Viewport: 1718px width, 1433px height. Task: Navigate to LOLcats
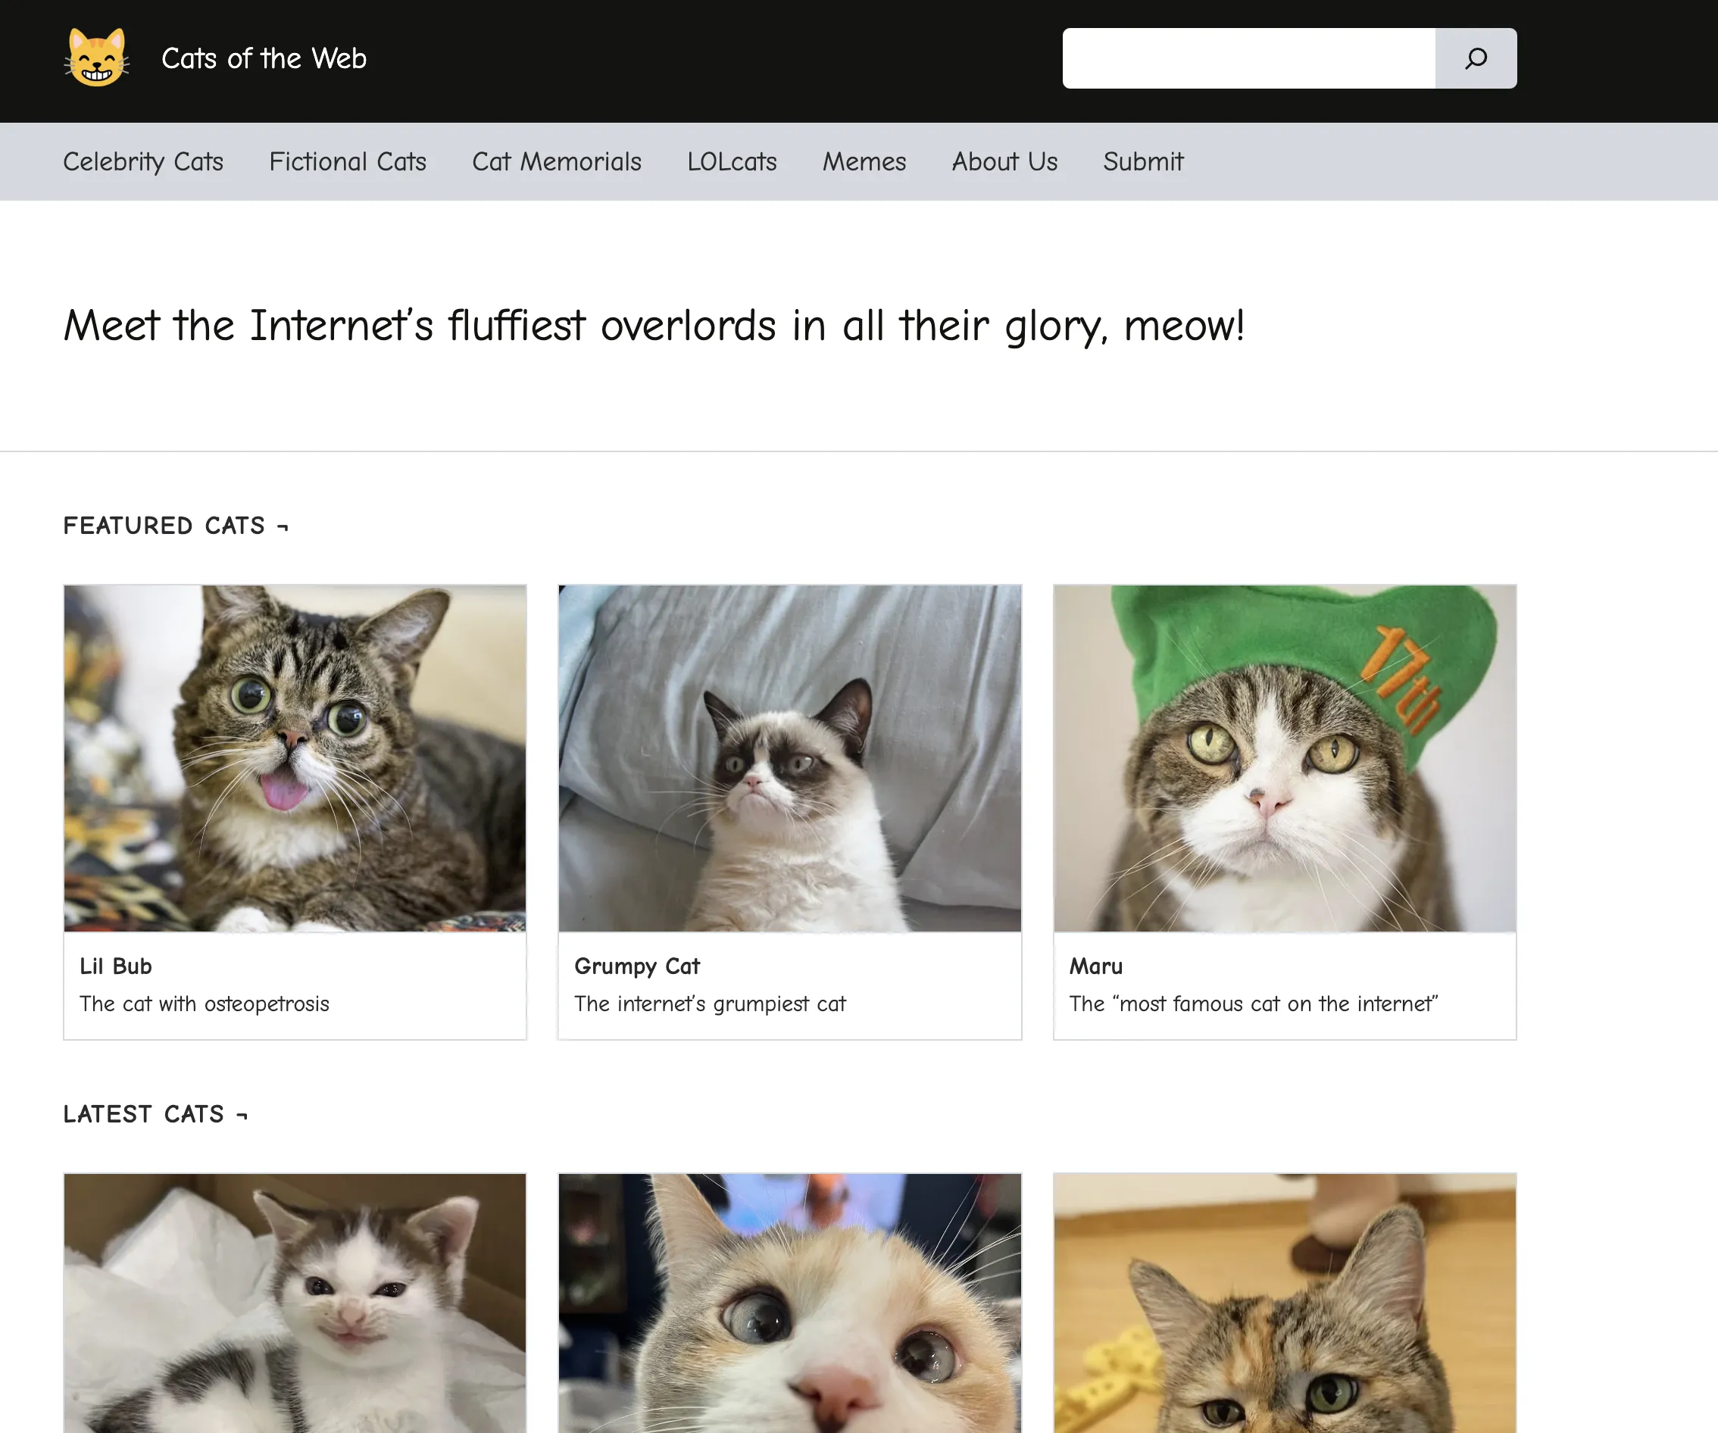tap(732, 161)
